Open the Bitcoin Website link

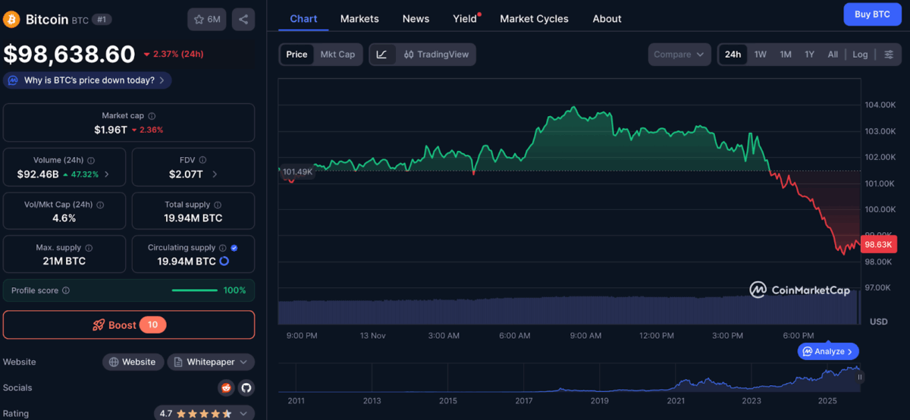click(133, 362)
